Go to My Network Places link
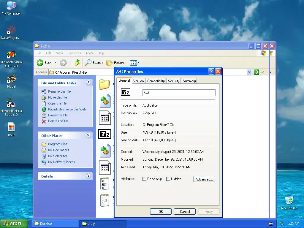The width and height of the screenshot is (304, 228). point(61,162)
